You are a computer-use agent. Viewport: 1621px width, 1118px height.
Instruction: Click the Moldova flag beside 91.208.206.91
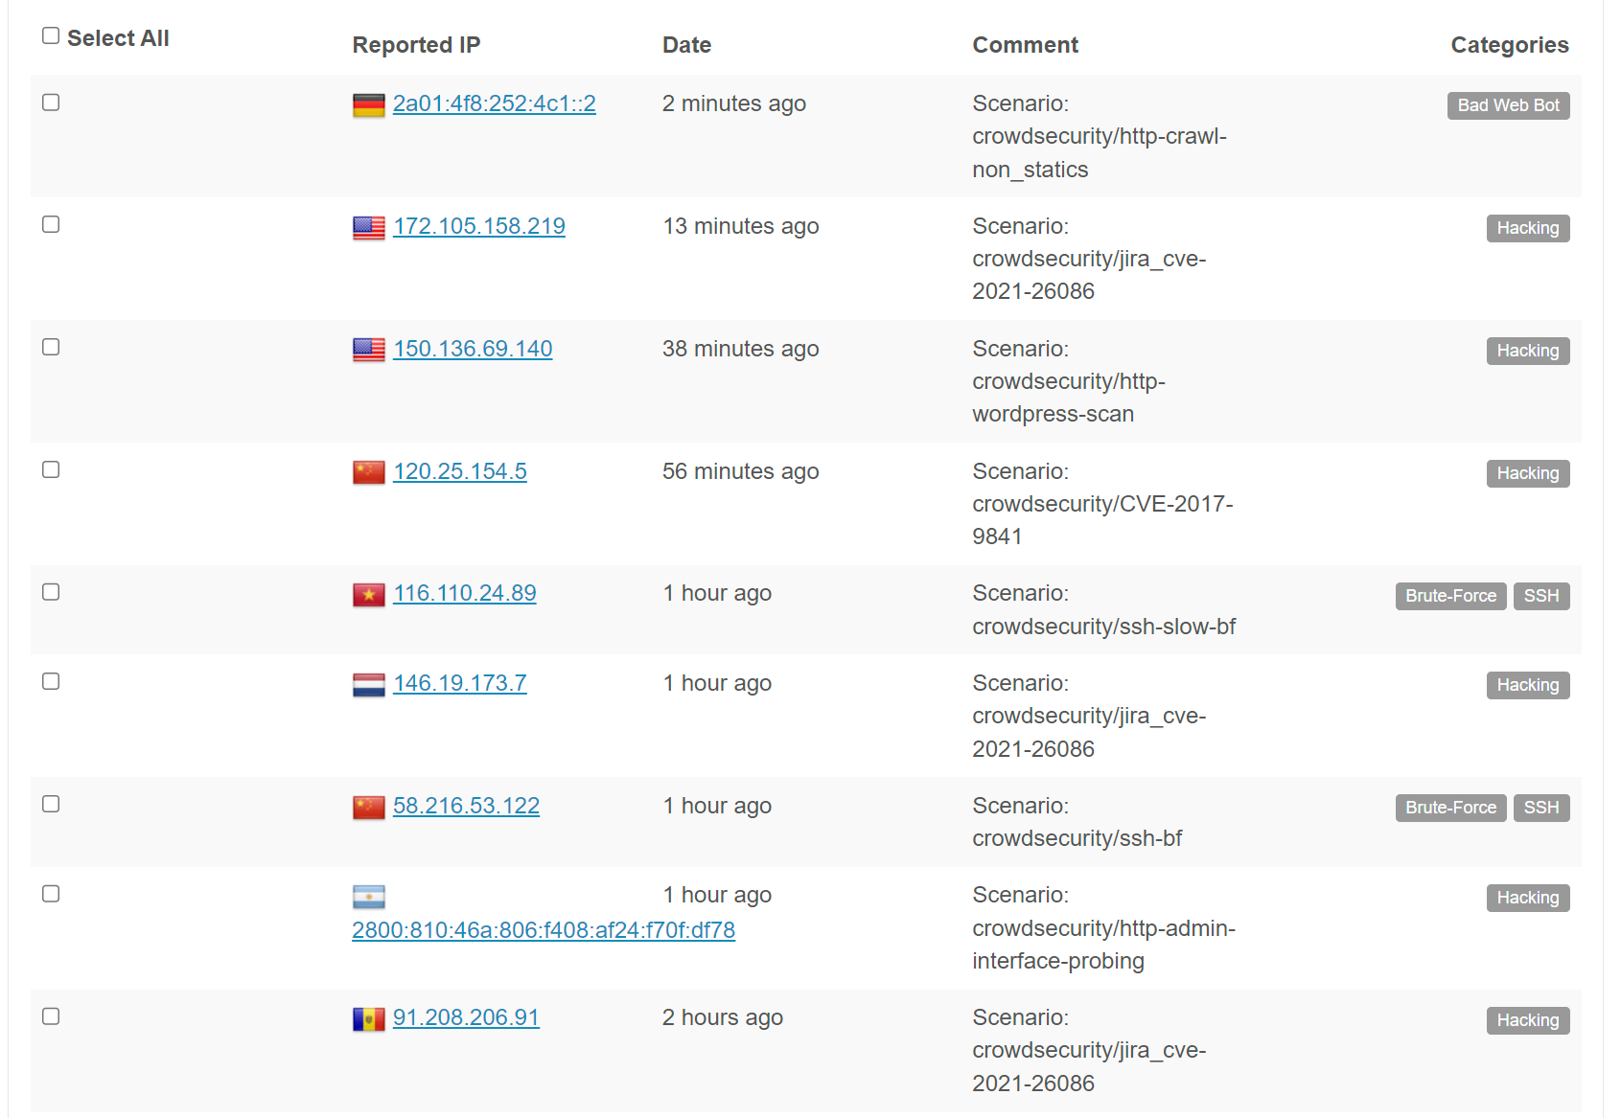coord(368,1019)
